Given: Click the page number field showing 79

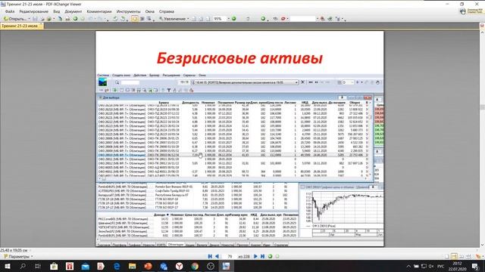Looking at the screenshot, I should click(230, 256).
